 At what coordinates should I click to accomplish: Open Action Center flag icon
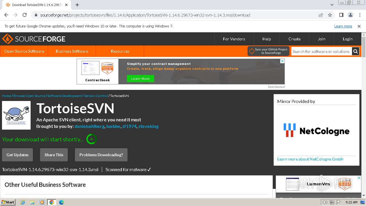(339, 202)
